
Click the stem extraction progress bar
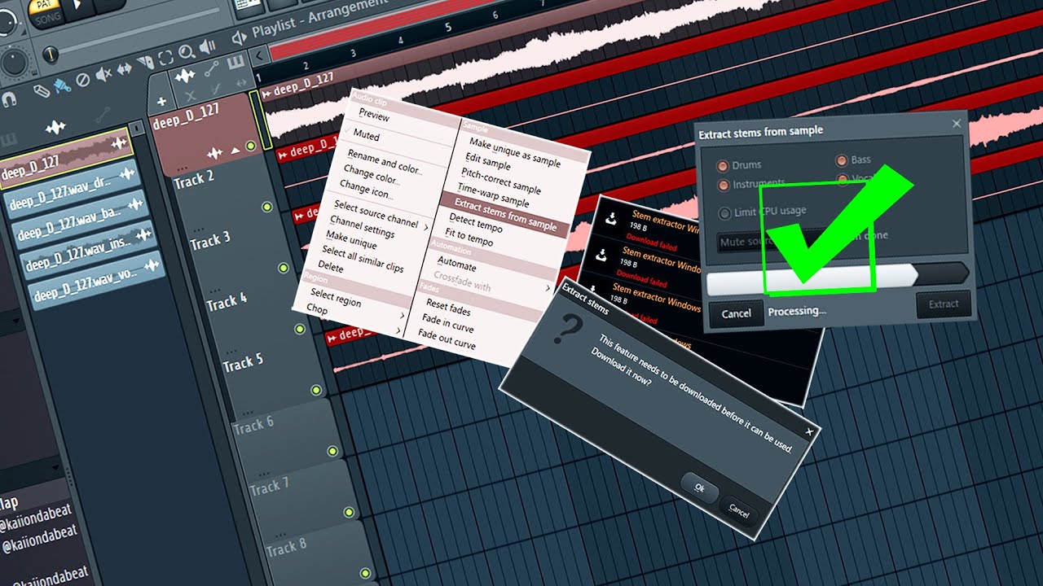click(838, 278)
